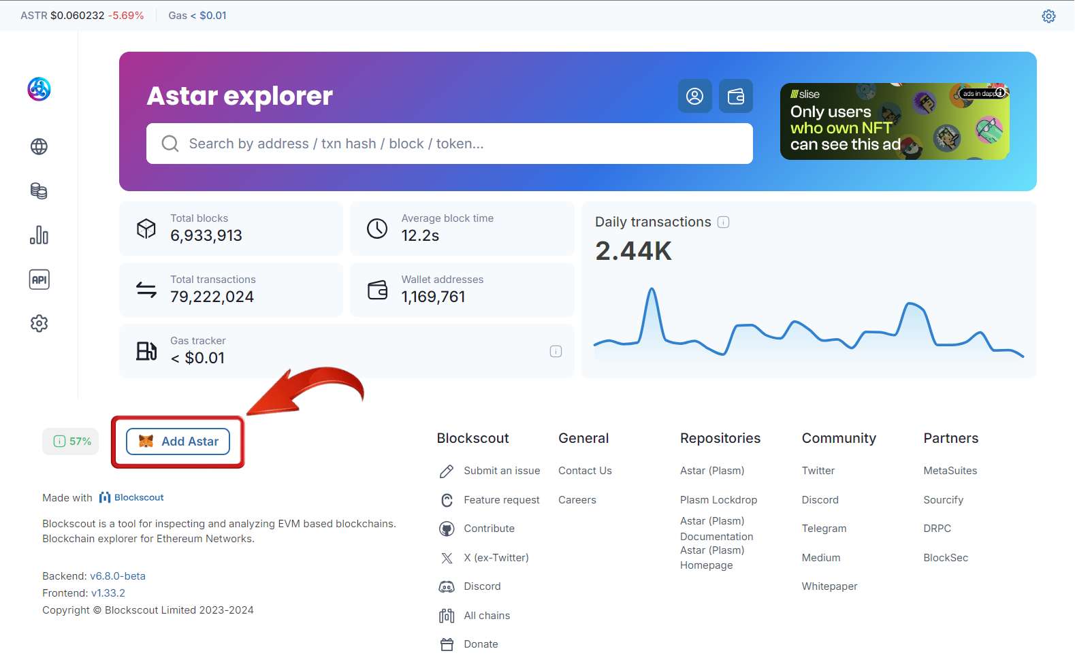This screenshot has height=666, width=1075.
Task: Click the Add Astar button
Action: point(178,442)
